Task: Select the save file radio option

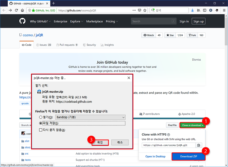Action: [40, 123]
